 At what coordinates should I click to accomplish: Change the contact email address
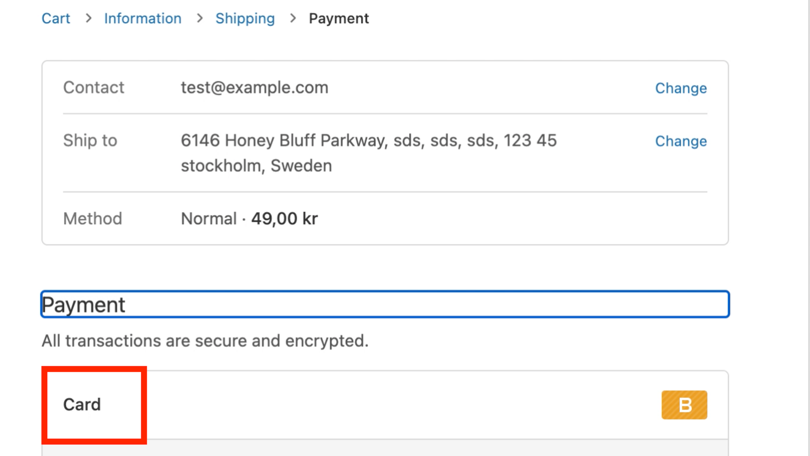681,88
